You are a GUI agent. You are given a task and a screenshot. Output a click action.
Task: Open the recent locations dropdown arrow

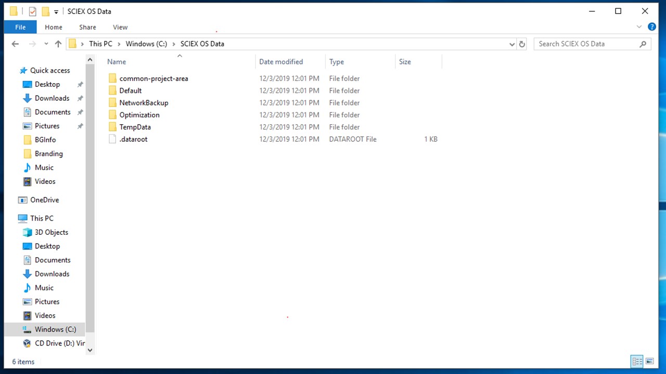(46, 44)
